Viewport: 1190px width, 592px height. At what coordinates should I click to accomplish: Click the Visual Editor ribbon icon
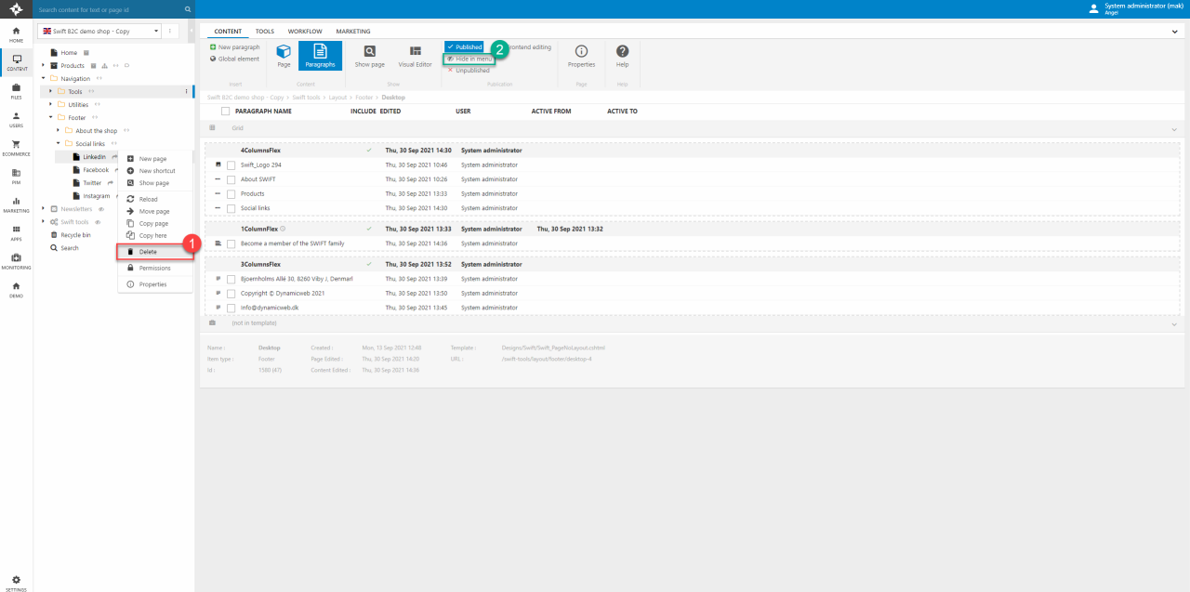[415, 56]
